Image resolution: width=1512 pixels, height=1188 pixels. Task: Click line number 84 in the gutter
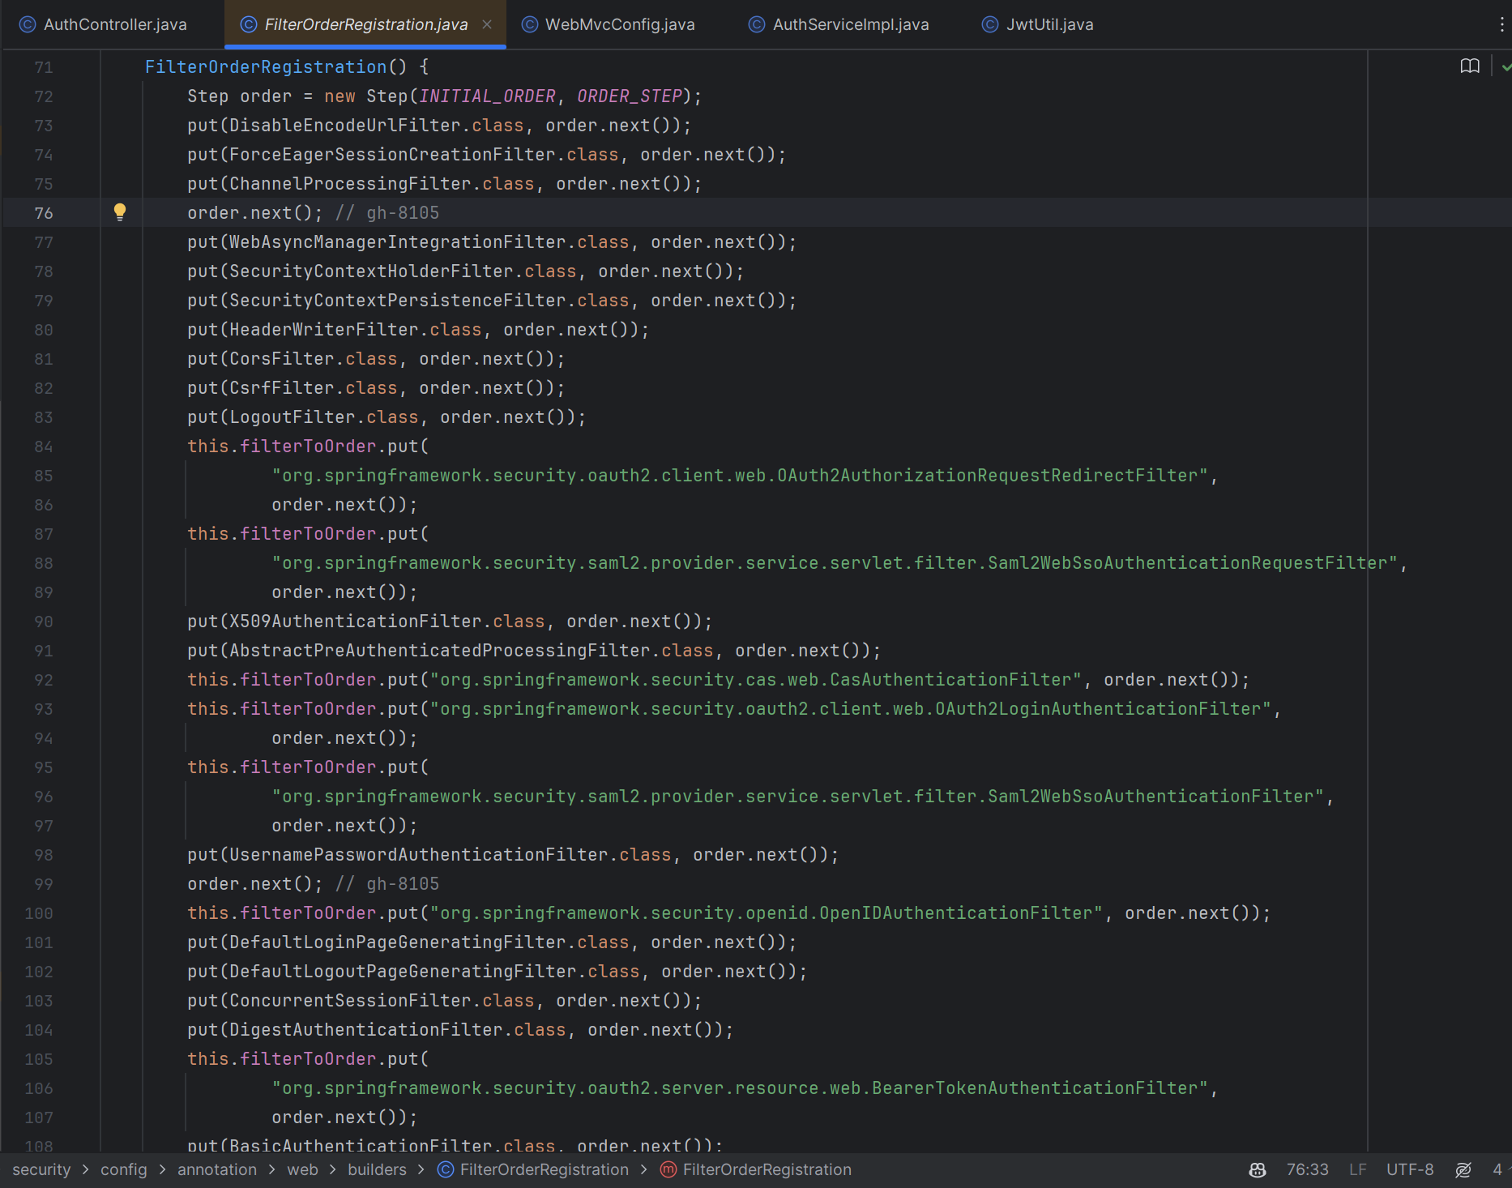[x=44, y=447]
